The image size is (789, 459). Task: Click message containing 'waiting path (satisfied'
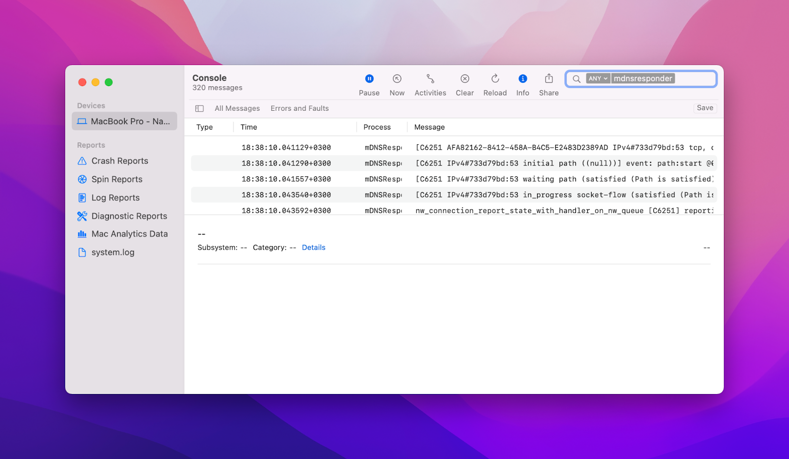click(564, 179)
